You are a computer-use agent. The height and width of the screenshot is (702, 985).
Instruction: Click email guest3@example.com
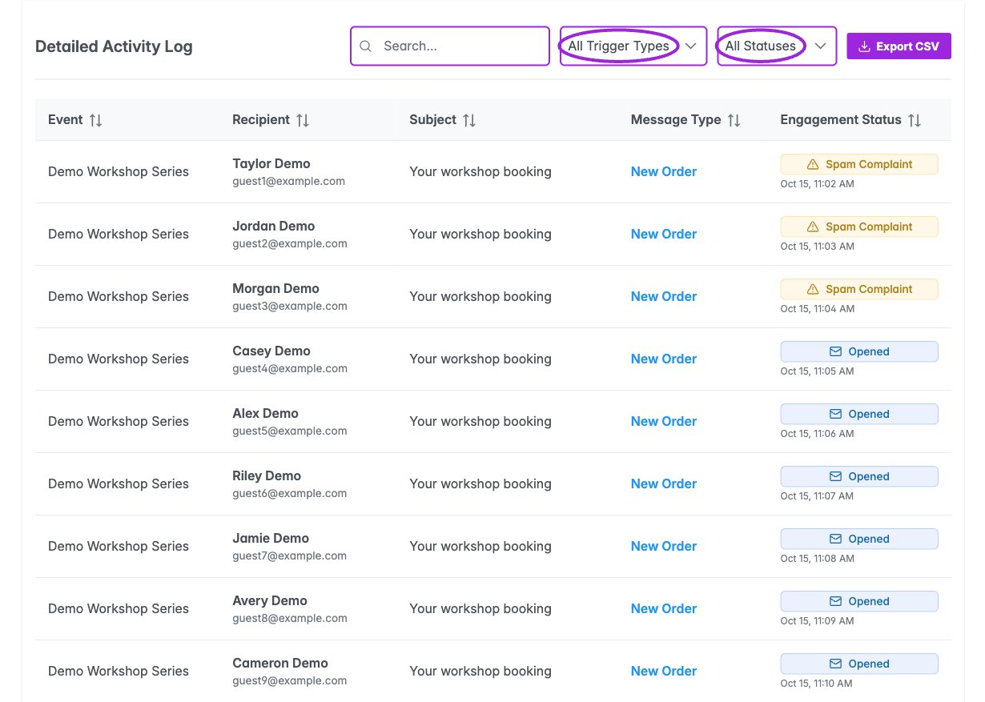tap(290, 307)
